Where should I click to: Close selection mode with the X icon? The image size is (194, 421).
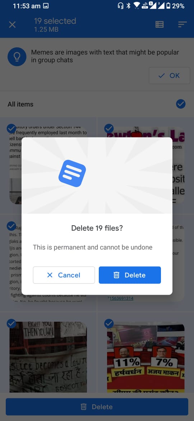pos(12,25)
